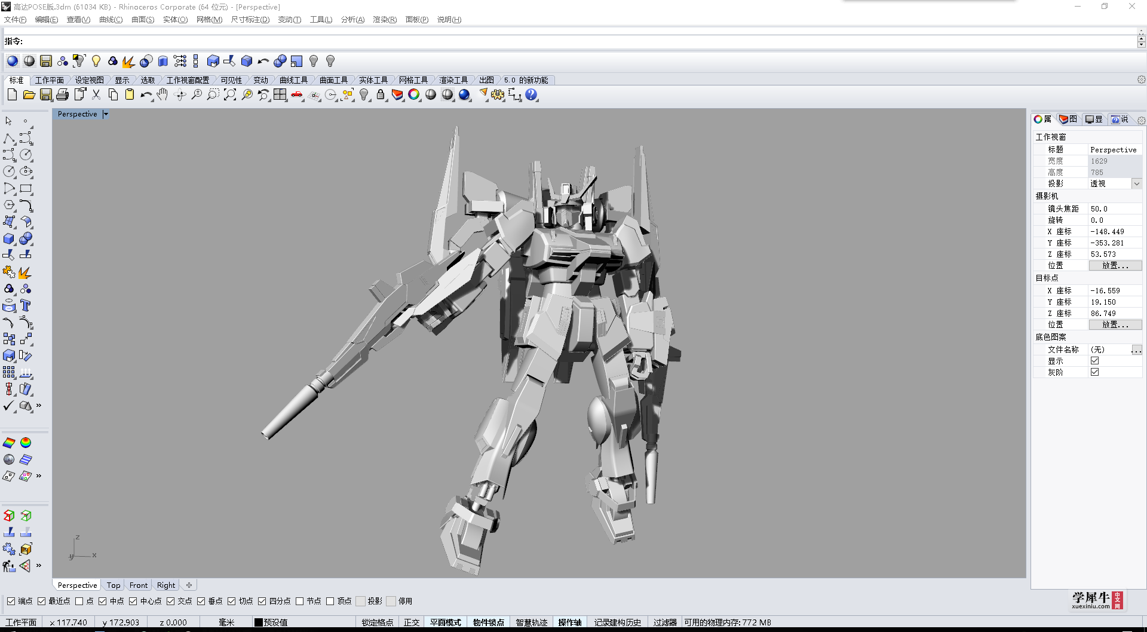
Task: Open the color wheel material icon
Action: [413, 94]
